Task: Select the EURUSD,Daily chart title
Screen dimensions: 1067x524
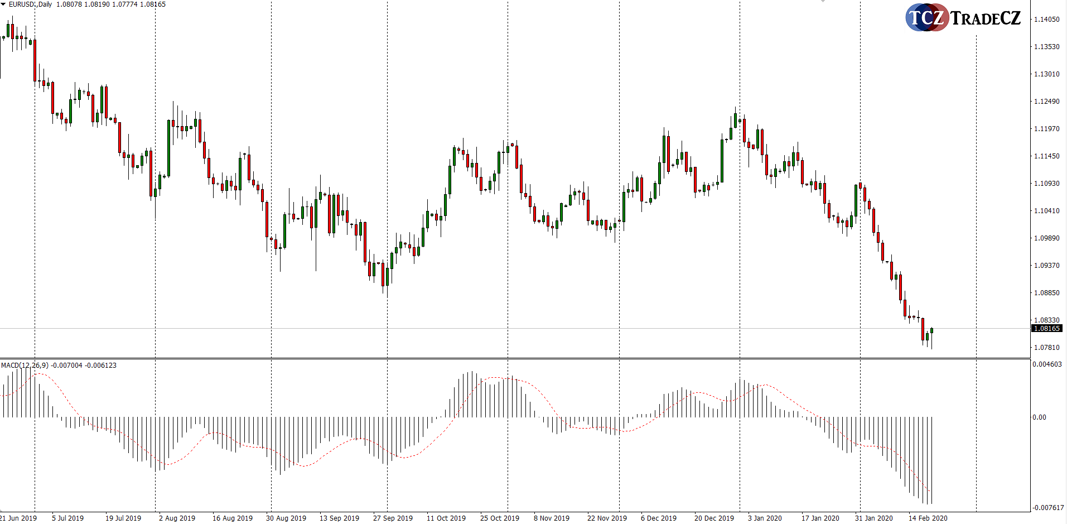Action: click(x=30, y=4)
